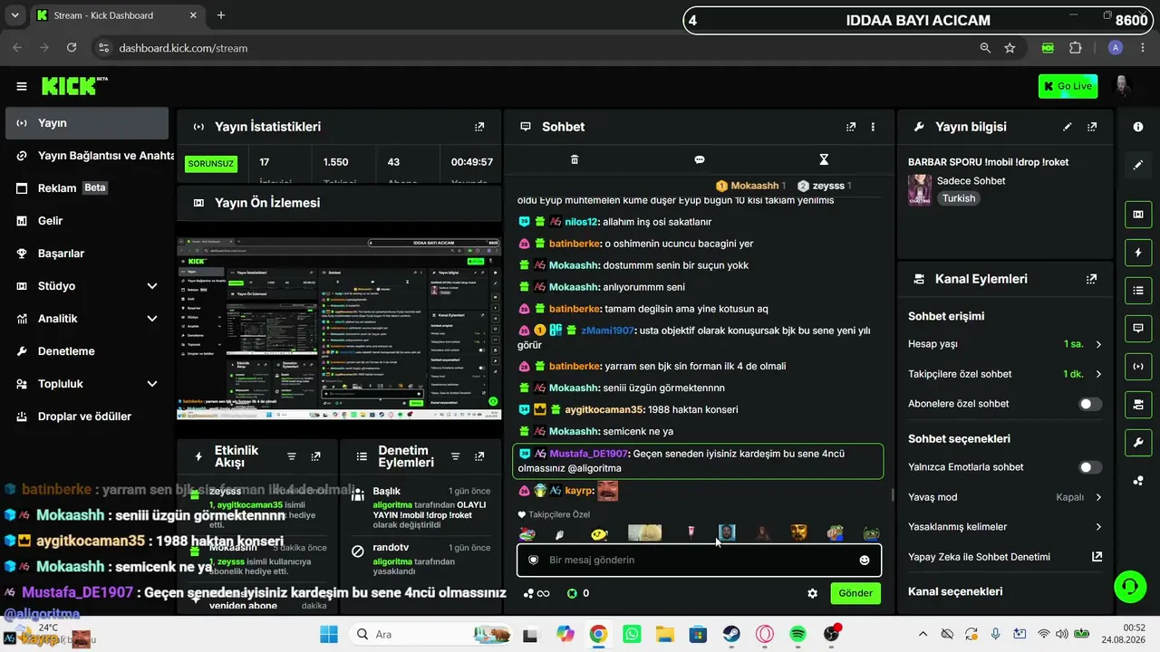Toggle the lightning activity widget in right sidebar
The height and width of the screenshot is (652, 1160).
pos(1138,253)
